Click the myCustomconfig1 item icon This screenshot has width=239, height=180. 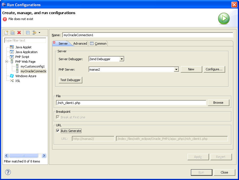17,66
